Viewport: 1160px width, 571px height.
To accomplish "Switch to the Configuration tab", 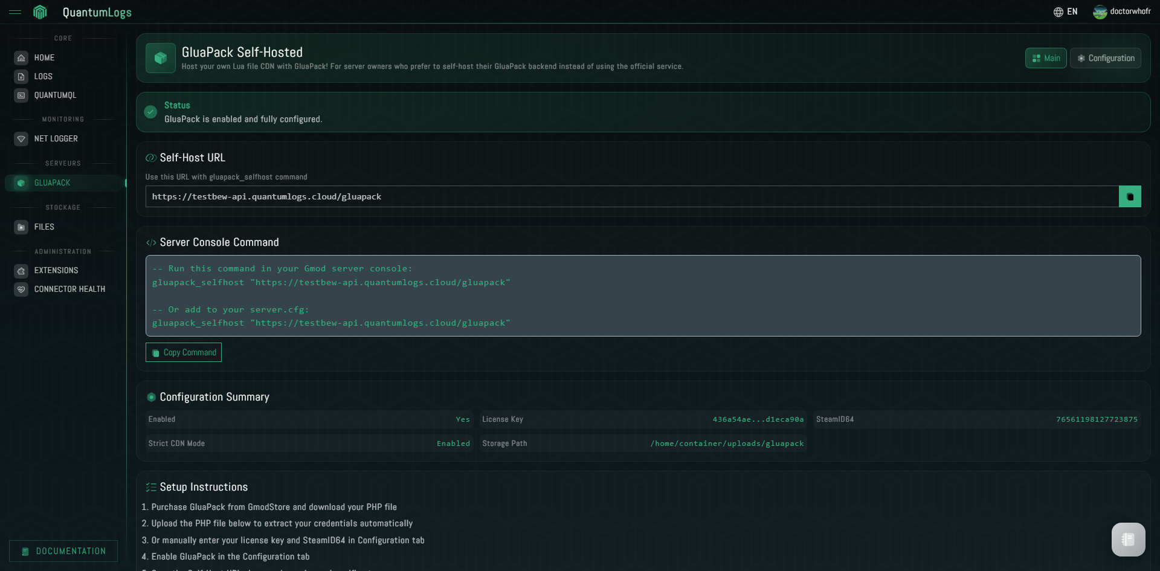I will pyautogui.click(x=1106, y=58).
